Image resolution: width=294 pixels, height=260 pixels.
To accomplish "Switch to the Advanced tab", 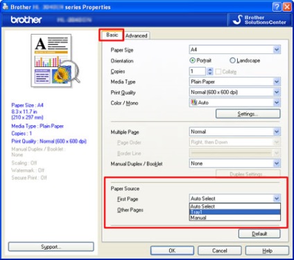I will tap(137, 36).
